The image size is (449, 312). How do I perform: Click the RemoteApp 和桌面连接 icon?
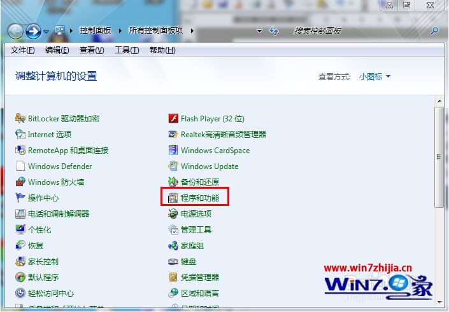pos(20,150)
